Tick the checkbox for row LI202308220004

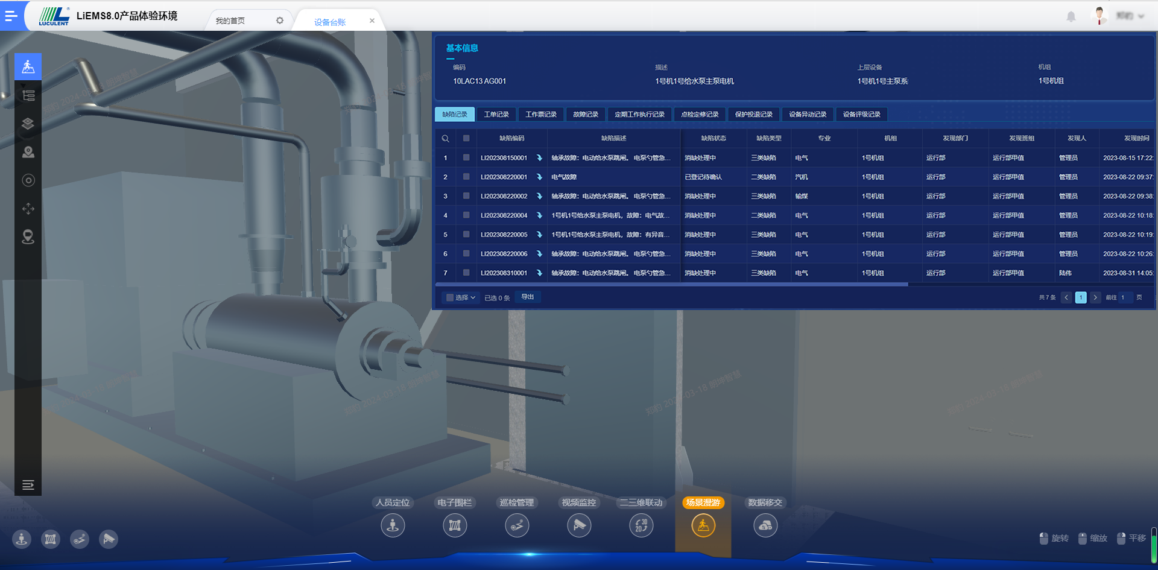tap(466, 215)
